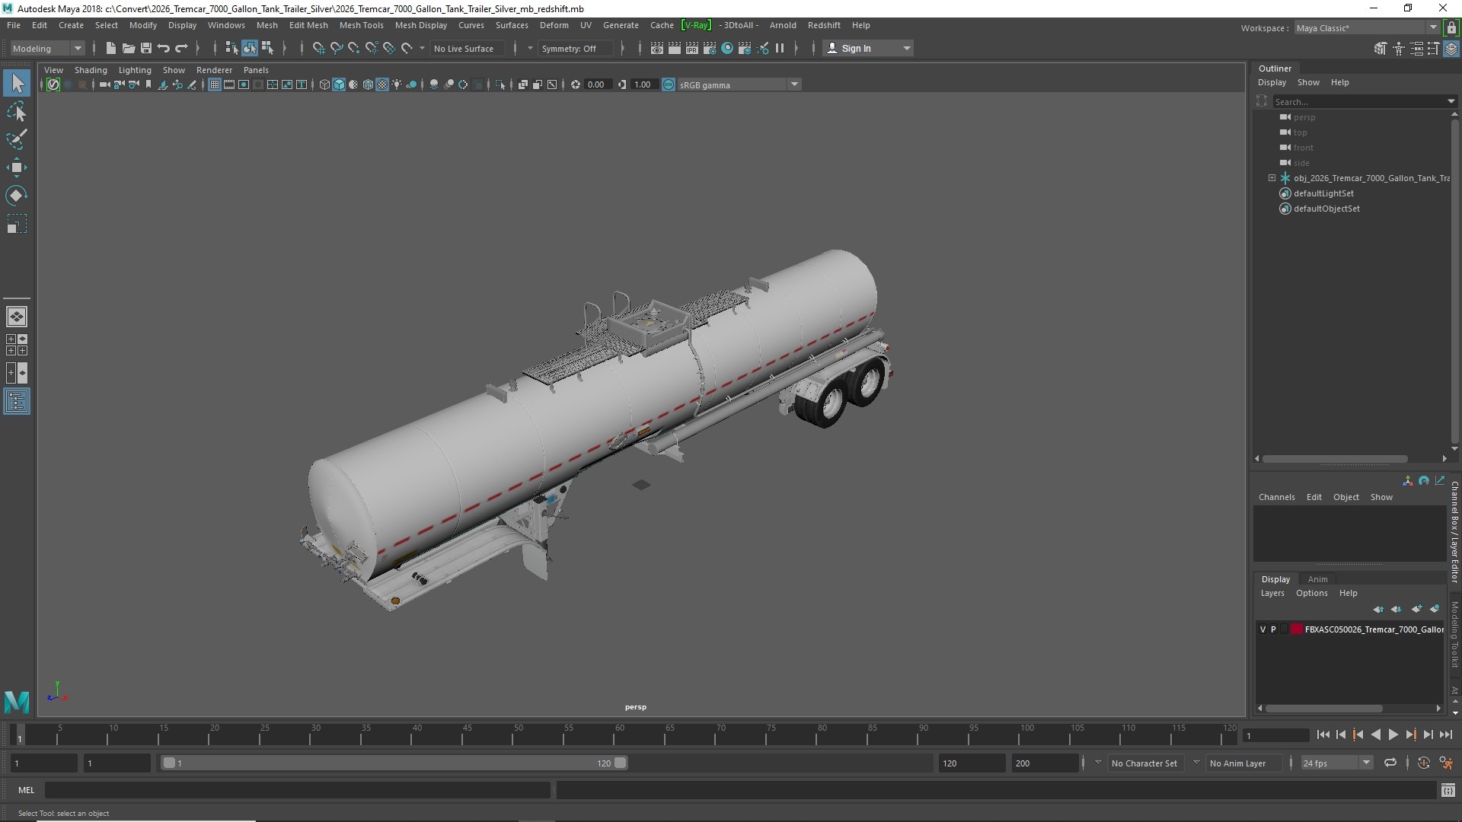Toggle color management sRGB button
1462x822 pixels.
click(x=669, y=84)
